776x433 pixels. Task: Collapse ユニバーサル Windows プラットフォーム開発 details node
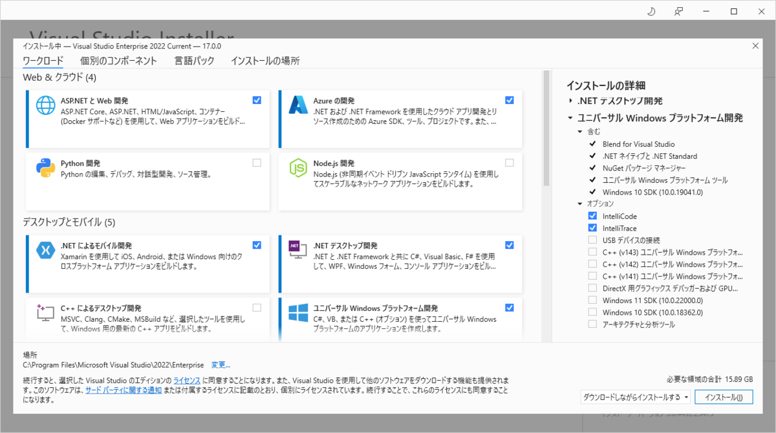[570, 118]
